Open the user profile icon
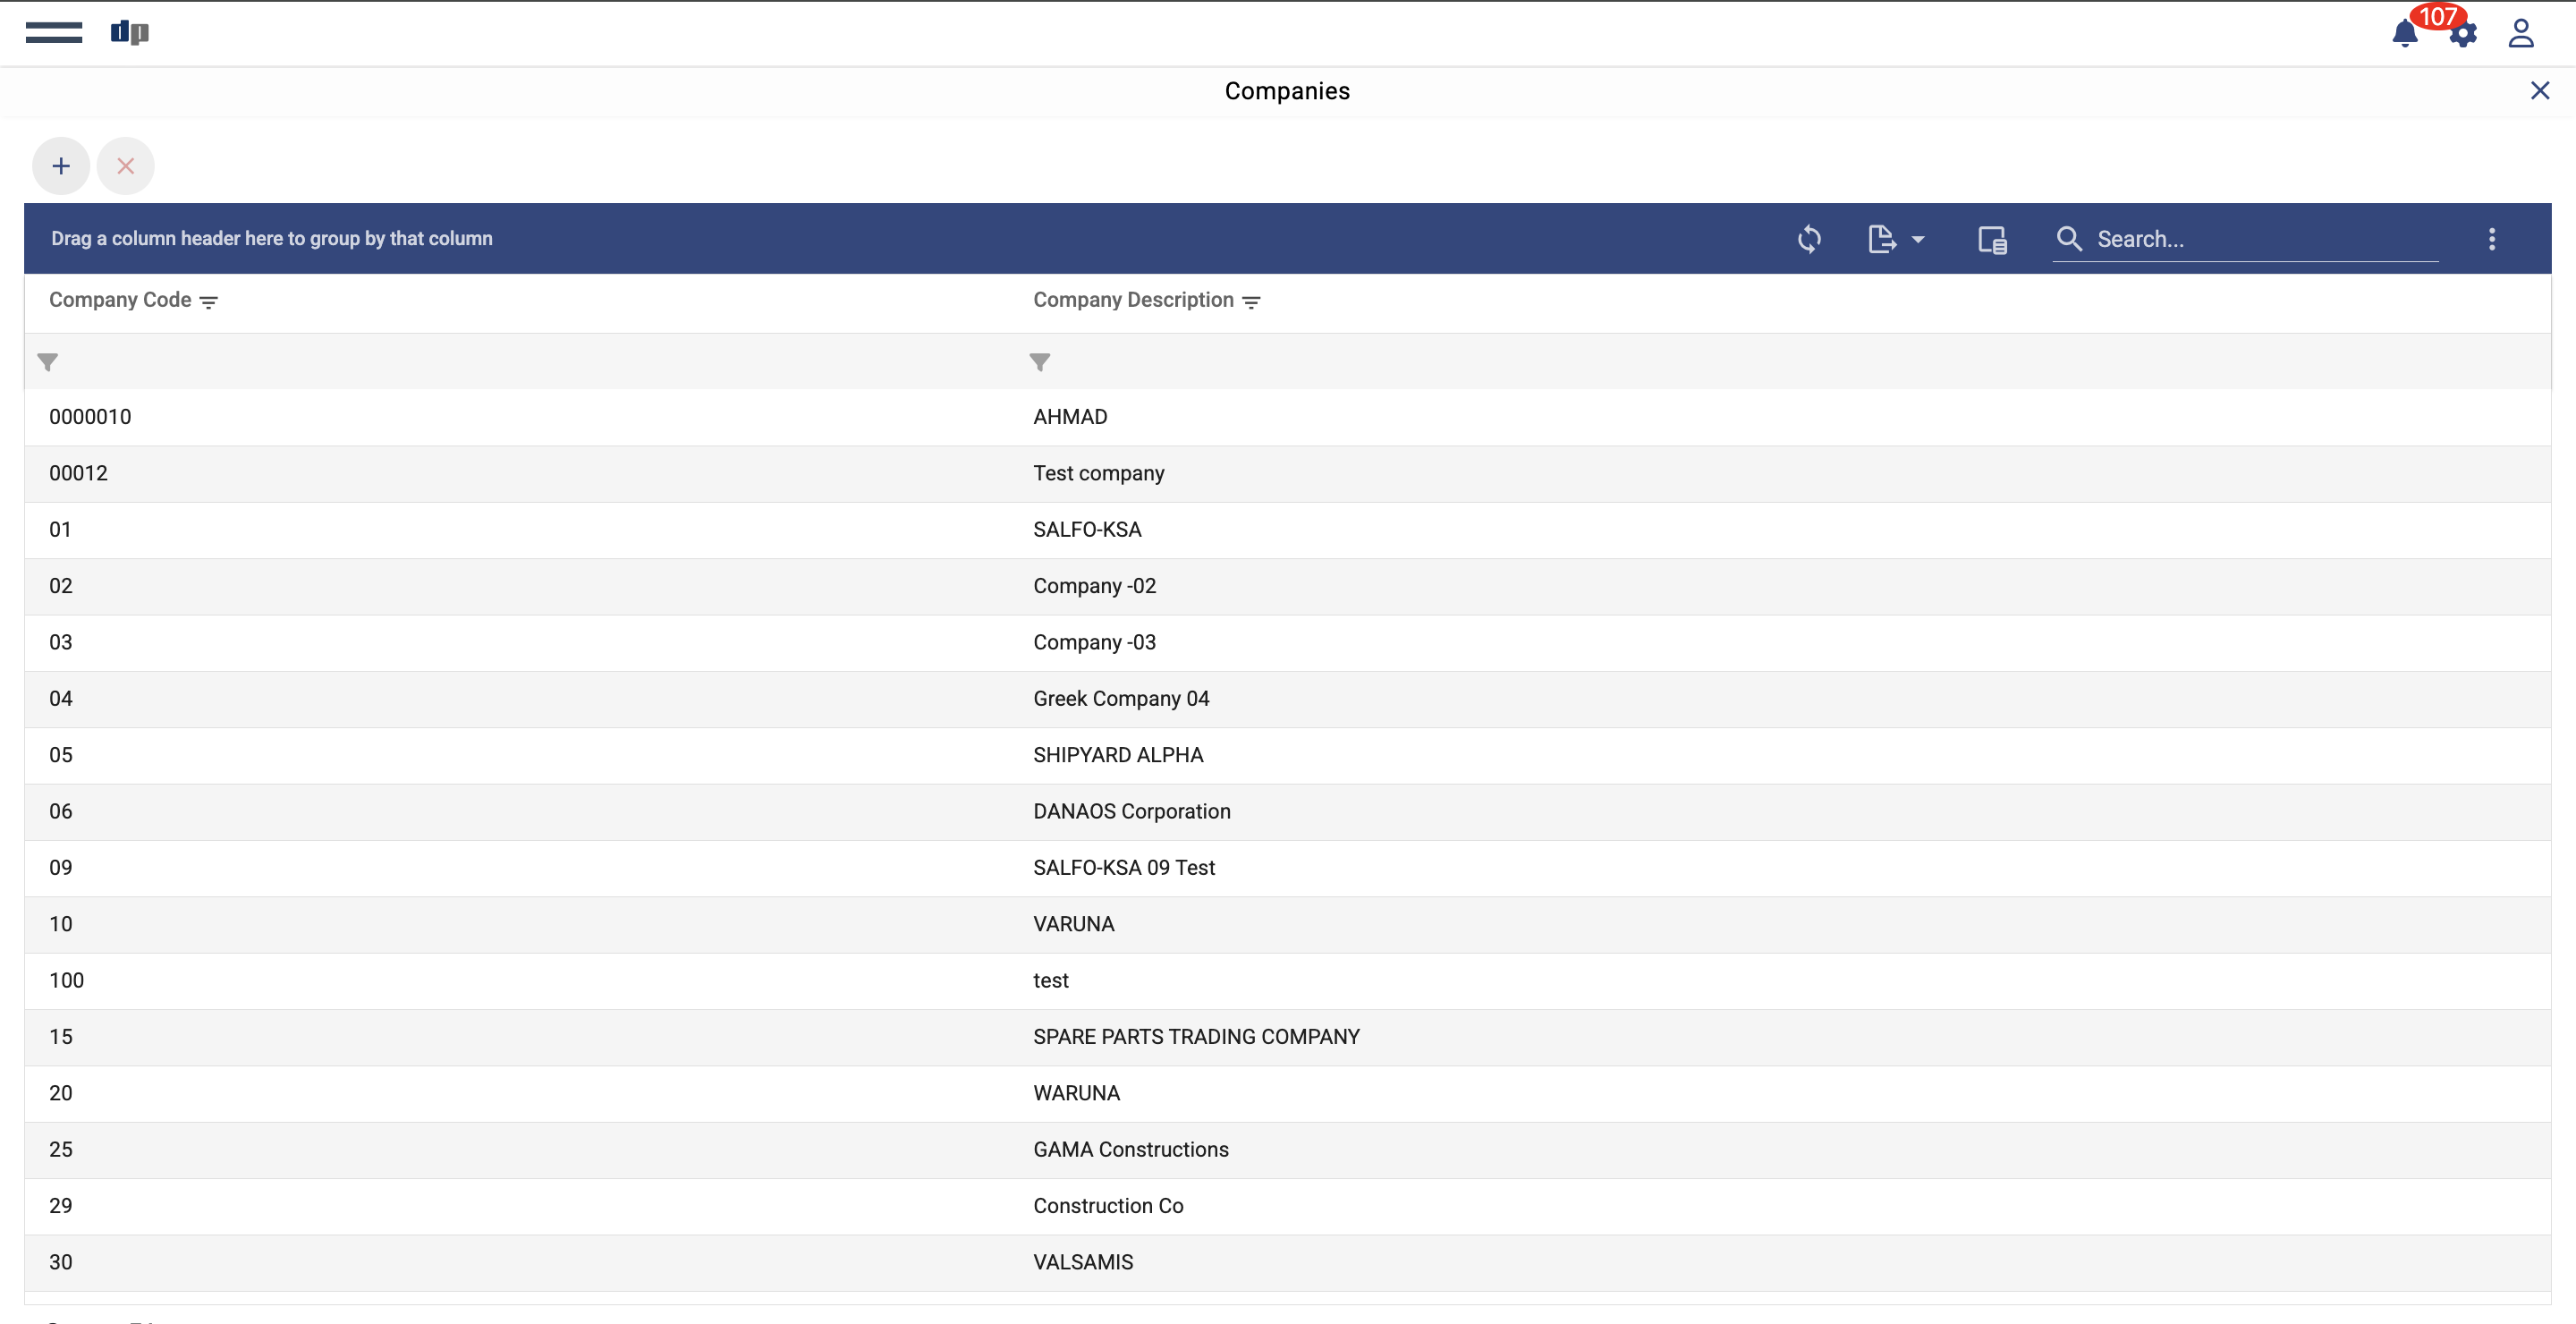Viewport: 2576px width, 1324px height. pos(2520,34)
